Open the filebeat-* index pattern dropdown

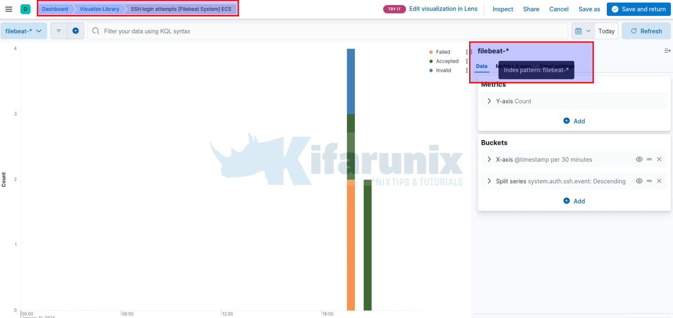pyautogui.click(x=23, y=31)
